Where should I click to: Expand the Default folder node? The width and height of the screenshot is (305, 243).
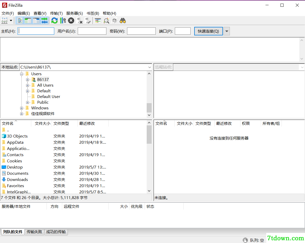tap(27, 91)
